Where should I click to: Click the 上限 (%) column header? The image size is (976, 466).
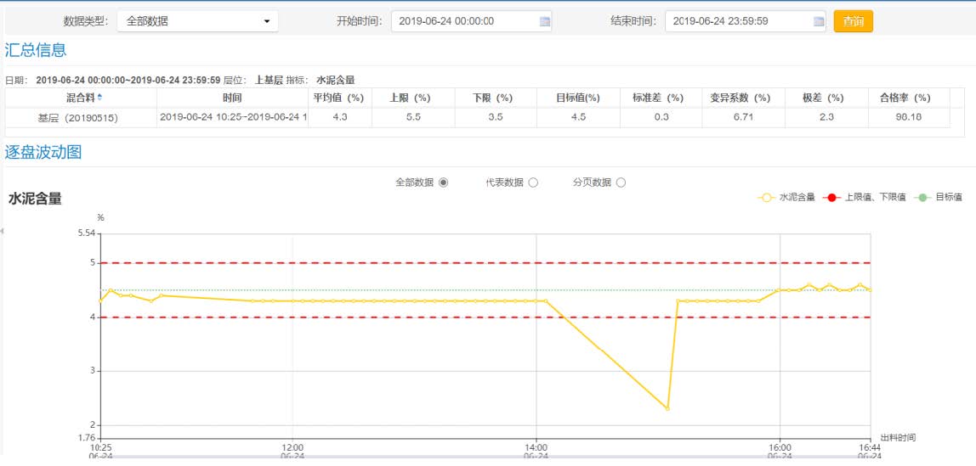(x=413, y=98)
